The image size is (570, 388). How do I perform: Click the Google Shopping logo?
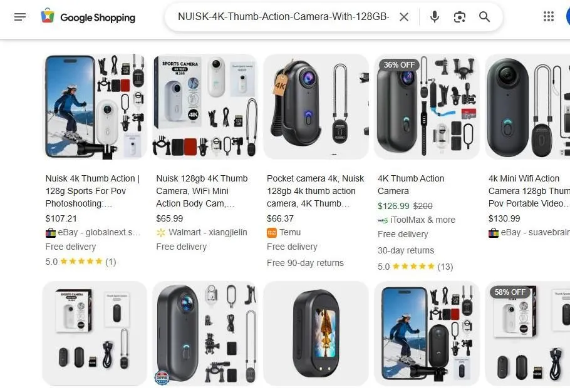tap(88, 17)
